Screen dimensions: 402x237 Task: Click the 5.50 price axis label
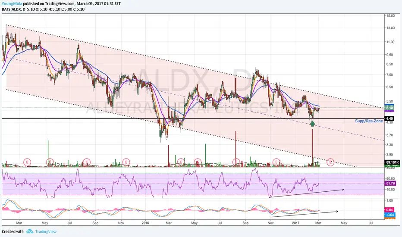pos(389,101)
